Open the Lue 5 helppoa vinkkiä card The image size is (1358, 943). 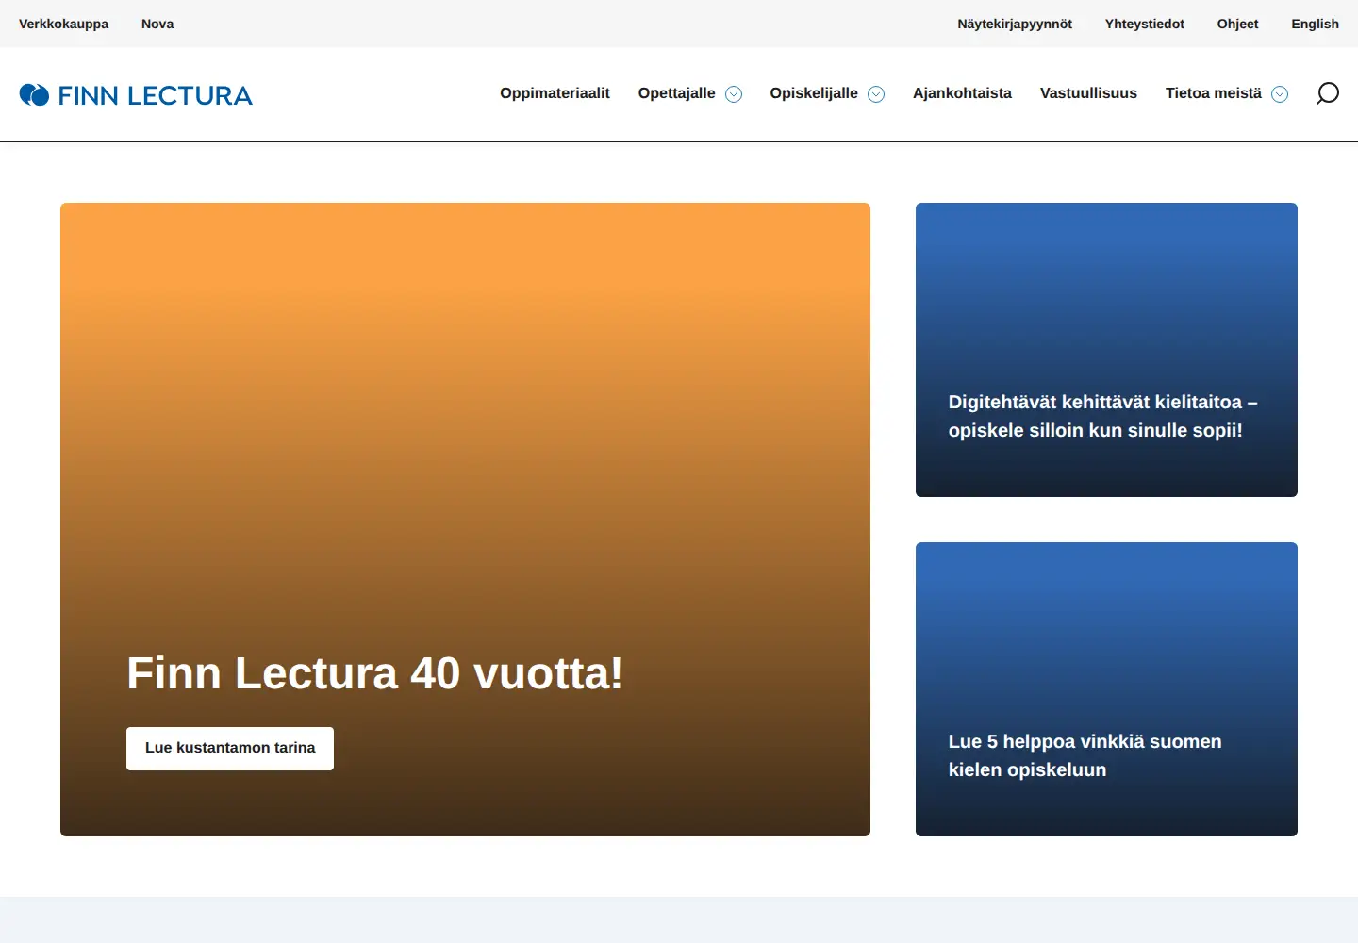click(1106, 689)
